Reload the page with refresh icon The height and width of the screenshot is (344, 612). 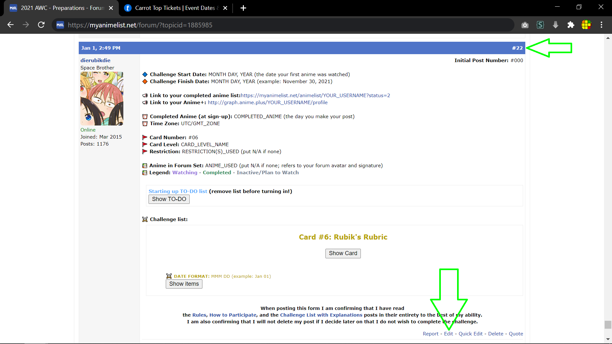(x=41, y=25)
